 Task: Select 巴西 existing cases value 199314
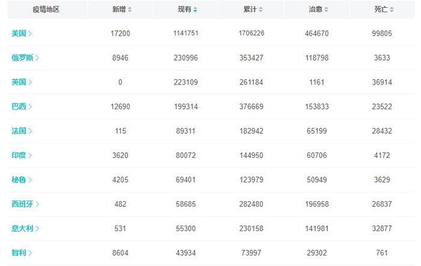(186, 107)
